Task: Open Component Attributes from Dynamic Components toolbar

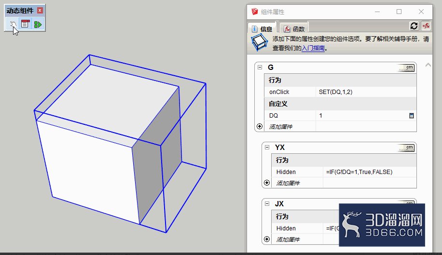Action: click(x=38, y=25)
